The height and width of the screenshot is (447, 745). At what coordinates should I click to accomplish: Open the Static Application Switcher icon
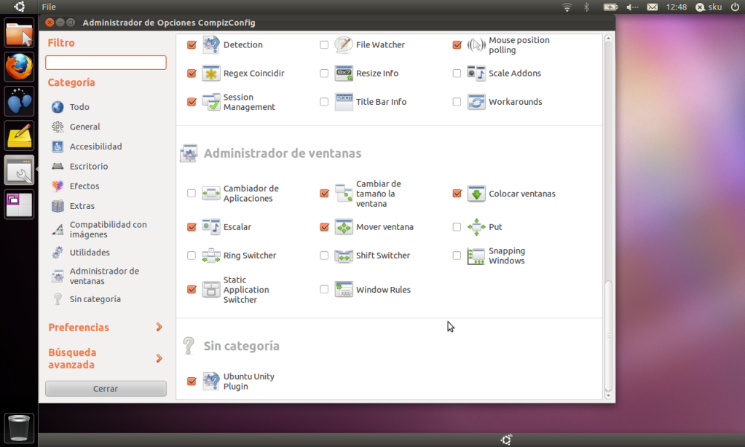(x=211, y=289)
